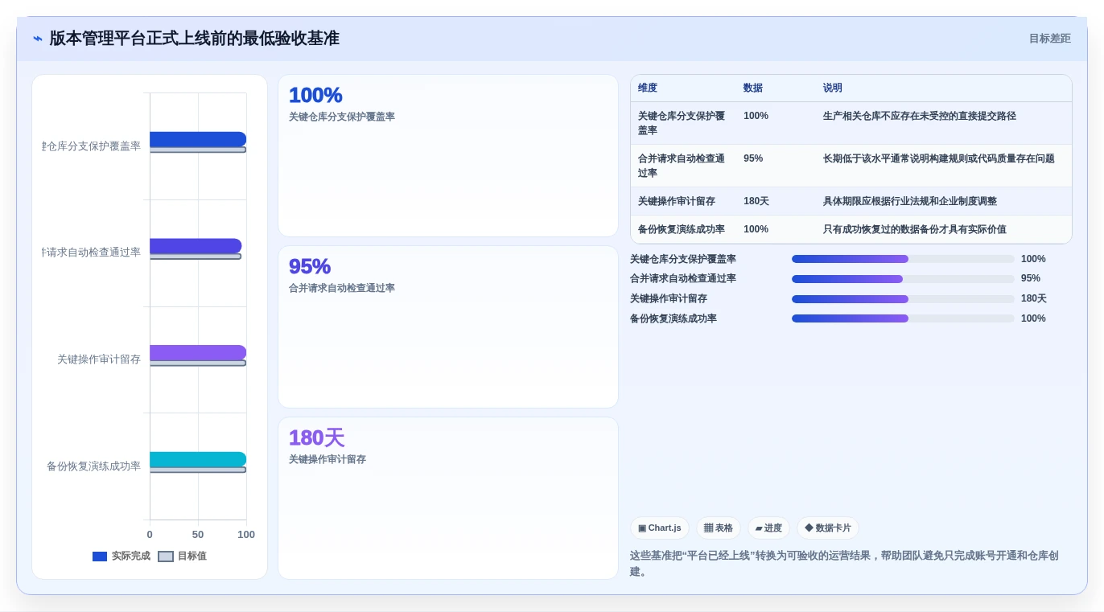Click description 只有成功恢复过的数据备份才具有实际价值
Image resolution: width=1104 pixels, height=612 pixels.
(x=915, y=230)
